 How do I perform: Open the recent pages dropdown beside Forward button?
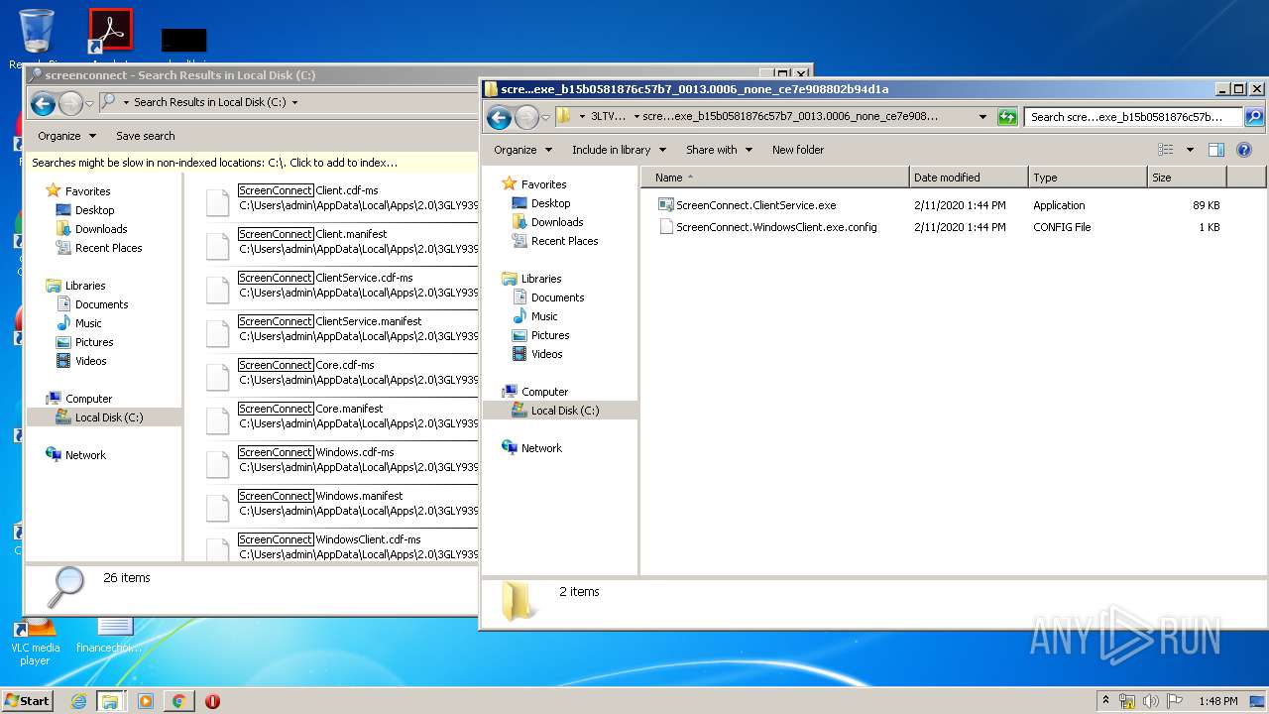click(545, 117)
